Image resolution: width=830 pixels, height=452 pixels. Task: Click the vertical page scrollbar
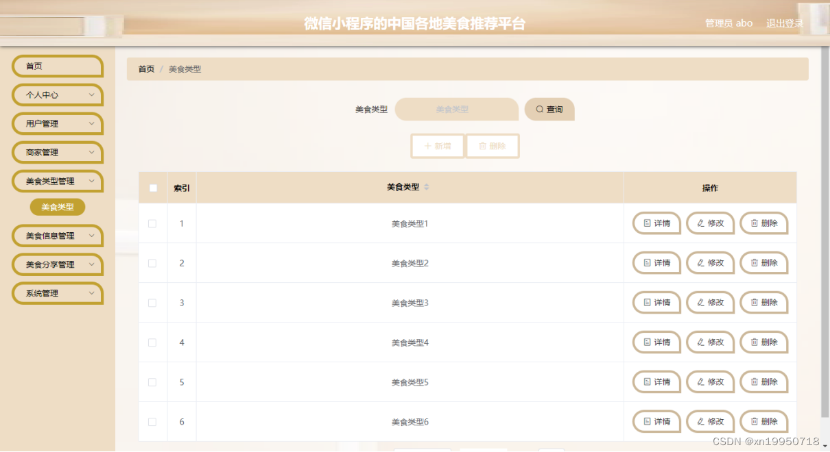tap(825, 233)
